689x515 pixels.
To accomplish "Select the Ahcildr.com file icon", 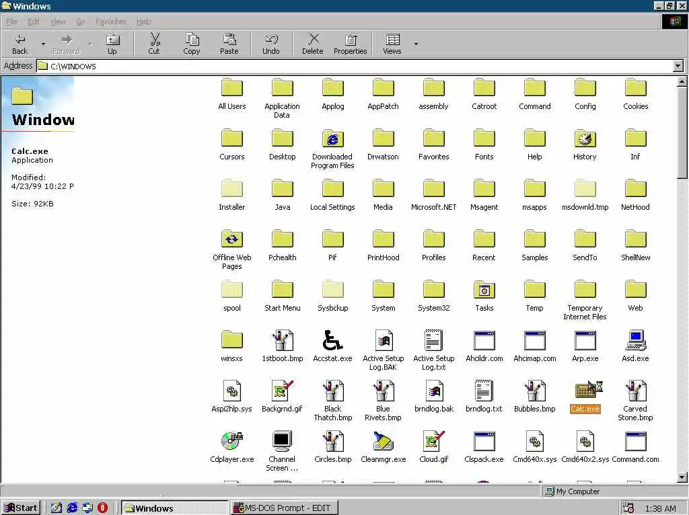I will (x=484, y=340).
